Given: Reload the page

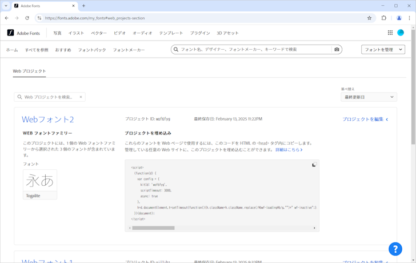Looking at the screenshot, I should 27,18.
